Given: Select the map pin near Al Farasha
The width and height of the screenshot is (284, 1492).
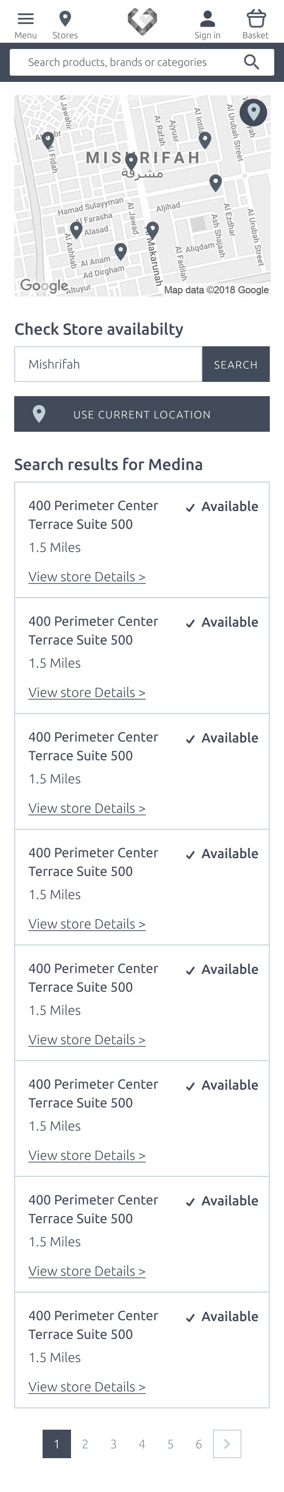Looking at the screenshot, I should pyautogui.click(x=75, y=230).
